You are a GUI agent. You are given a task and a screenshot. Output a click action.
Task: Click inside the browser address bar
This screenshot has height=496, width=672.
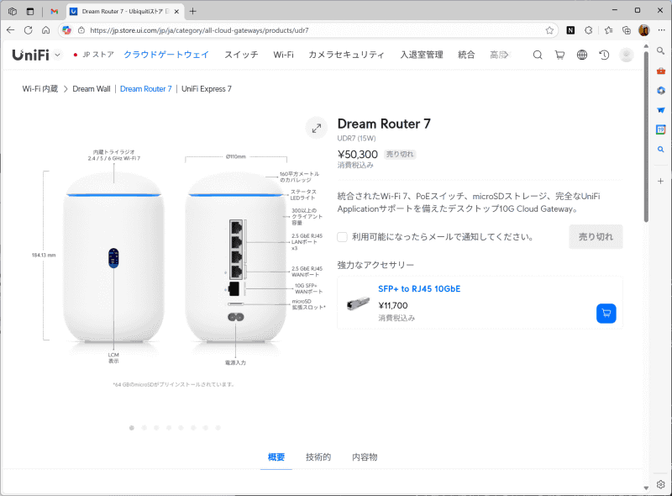(252, 29)
